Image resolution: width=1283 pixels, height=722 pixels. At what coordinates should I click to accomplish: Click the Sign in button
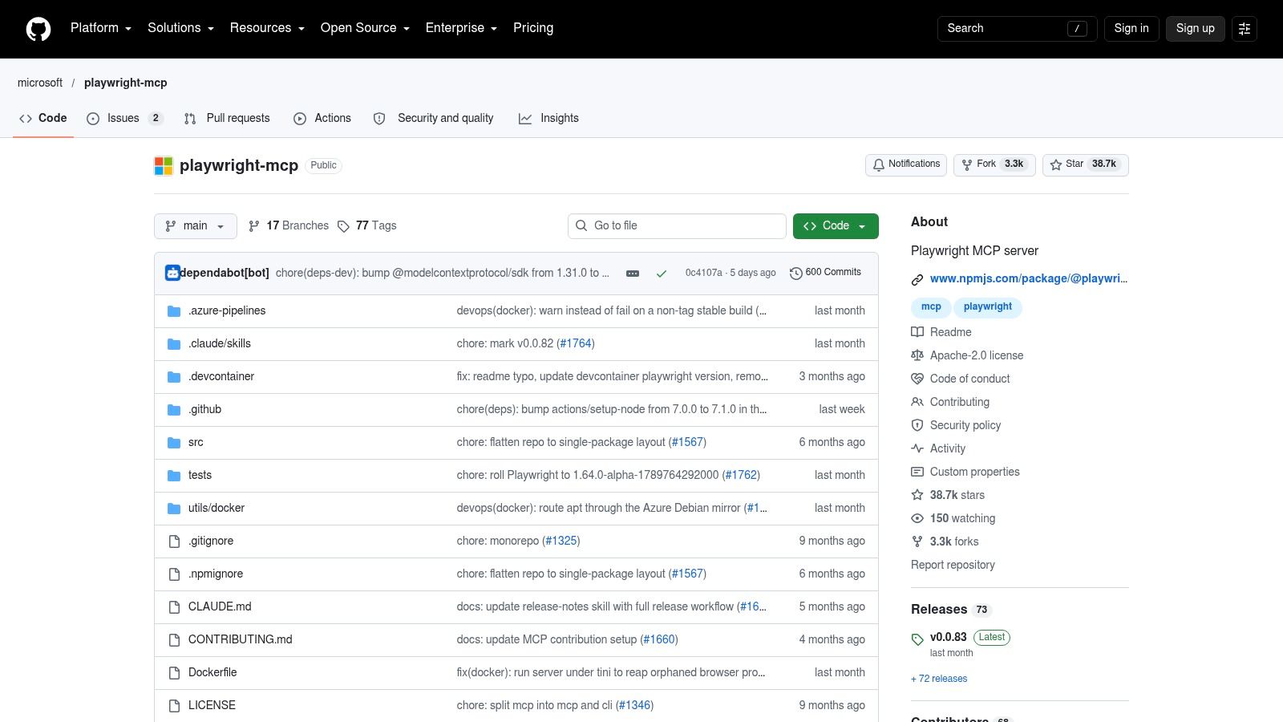click(1131, 29)
